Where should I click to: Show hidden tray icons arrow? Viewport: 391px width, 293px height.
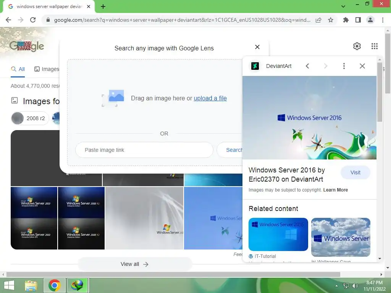point(337,285)
